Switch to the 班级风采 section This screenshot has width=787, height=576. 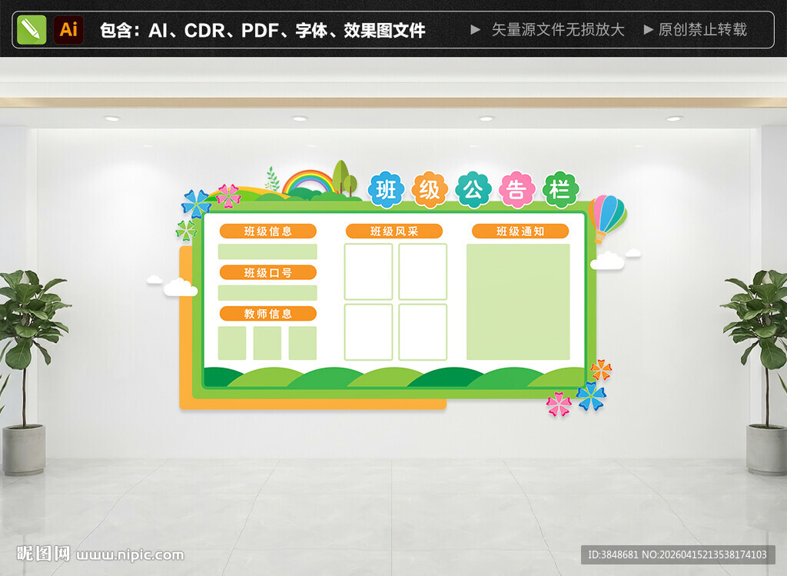click(x=393, y=230)
